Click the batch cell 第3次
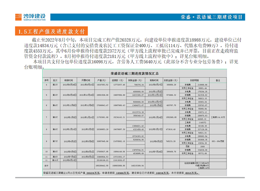The image size is (260, 191). pyautogui.click(x=55, y=95)
